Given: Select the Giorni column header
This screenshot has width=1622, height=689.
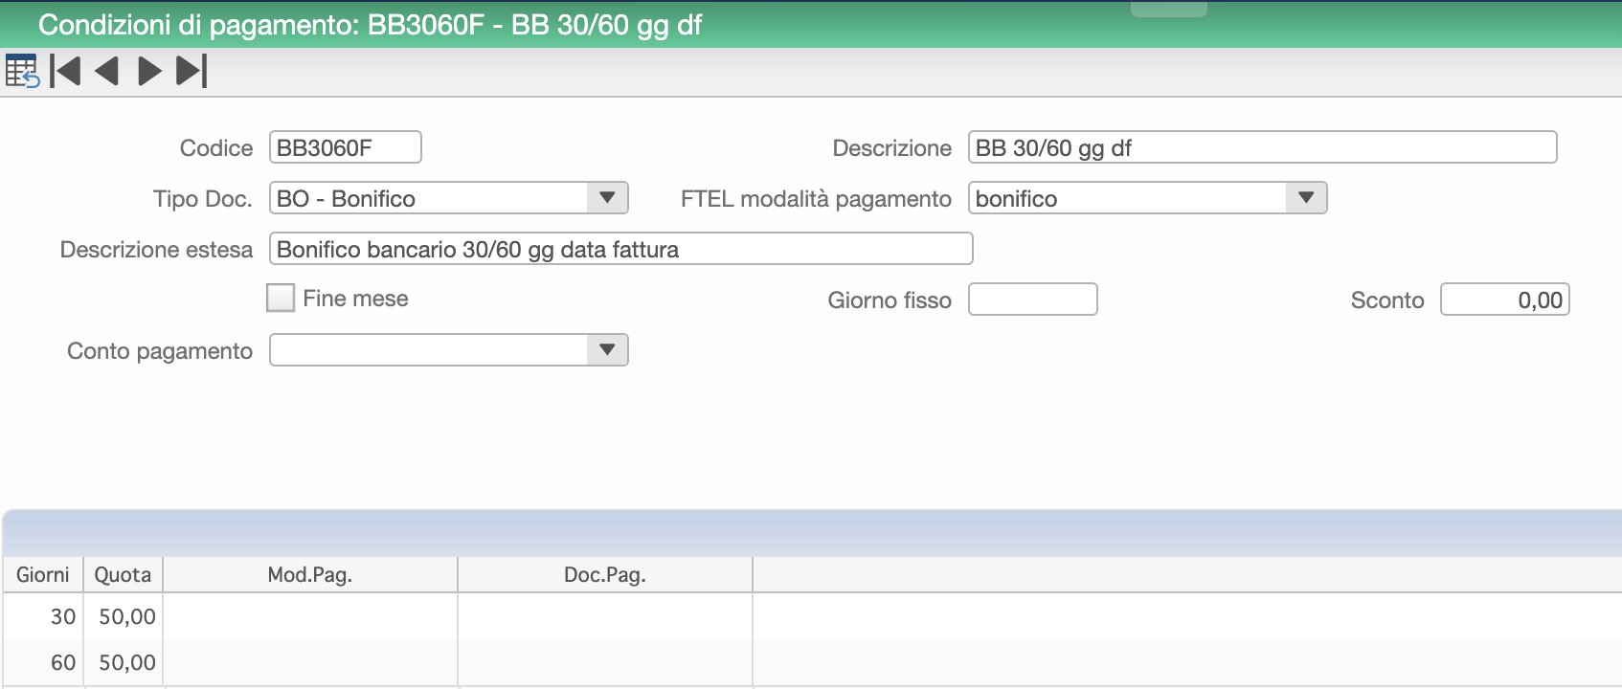Looking at the screenshot, I should [43, 575].
